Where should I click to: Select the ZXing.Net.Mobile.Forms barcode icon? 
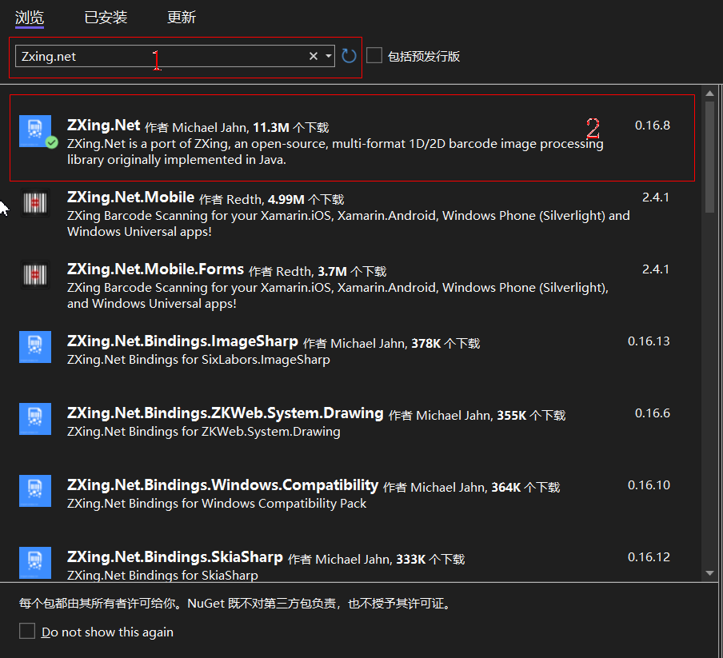(x=35, y=274)
